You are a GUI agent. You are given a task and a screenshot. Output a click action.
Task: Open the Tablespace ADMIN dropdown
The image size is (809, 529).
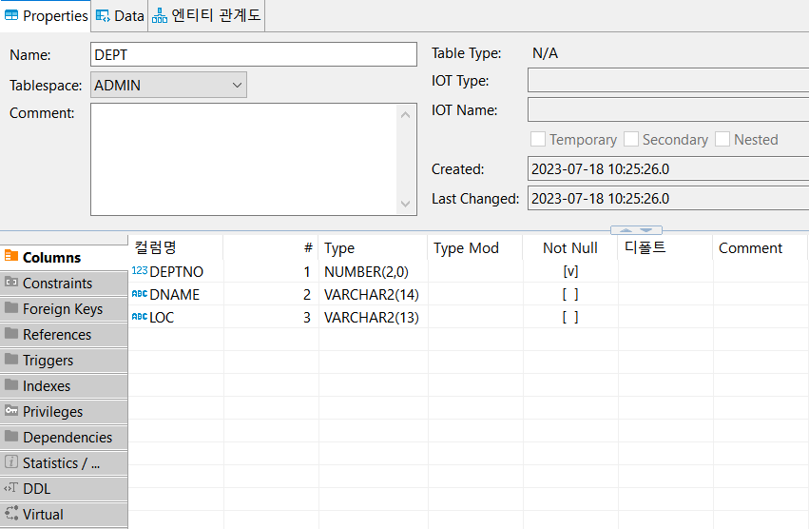coord(168,85)
